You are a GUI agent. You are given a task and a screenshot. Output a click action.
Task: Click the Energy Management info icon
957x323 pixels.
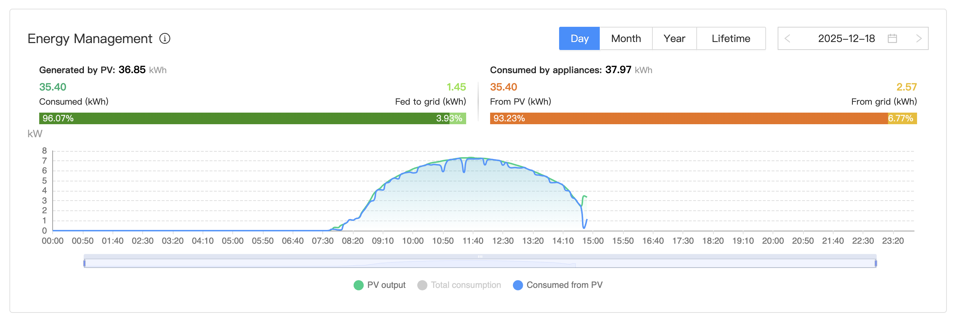164,38
